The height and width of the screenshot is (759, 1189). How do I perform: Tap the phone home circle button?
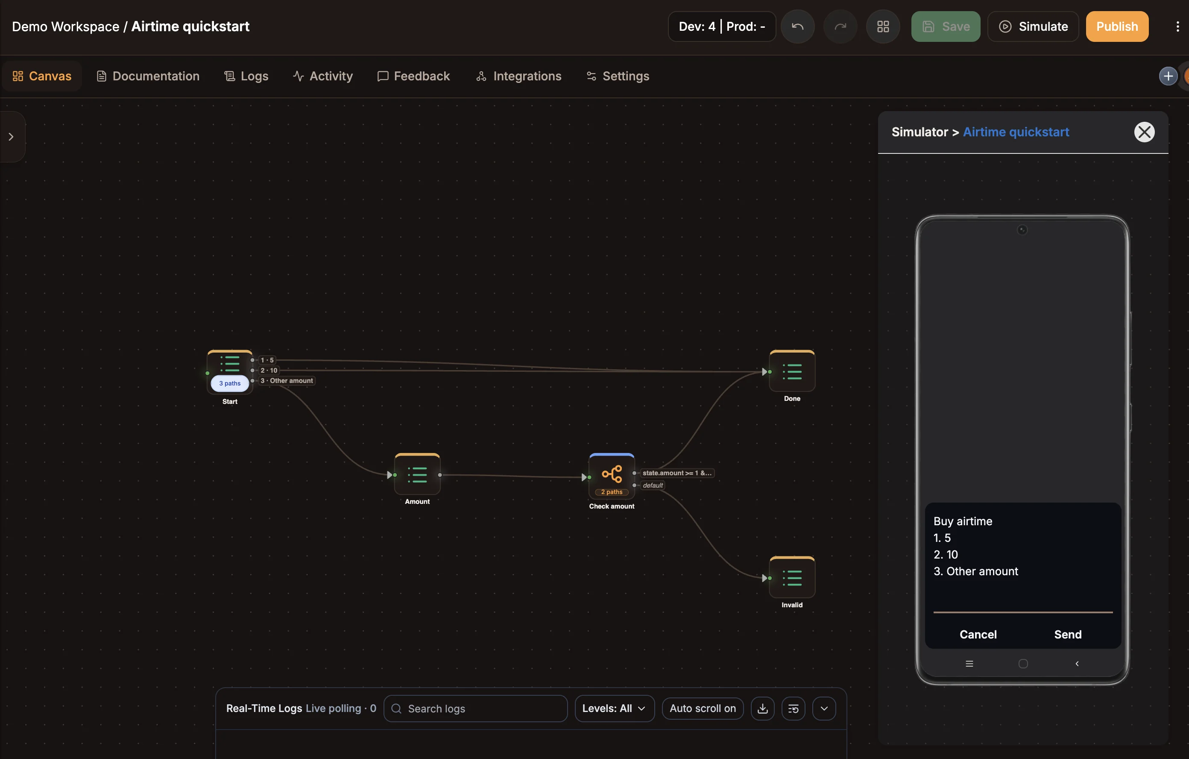pyautogui.click(x=1023, y=664)
